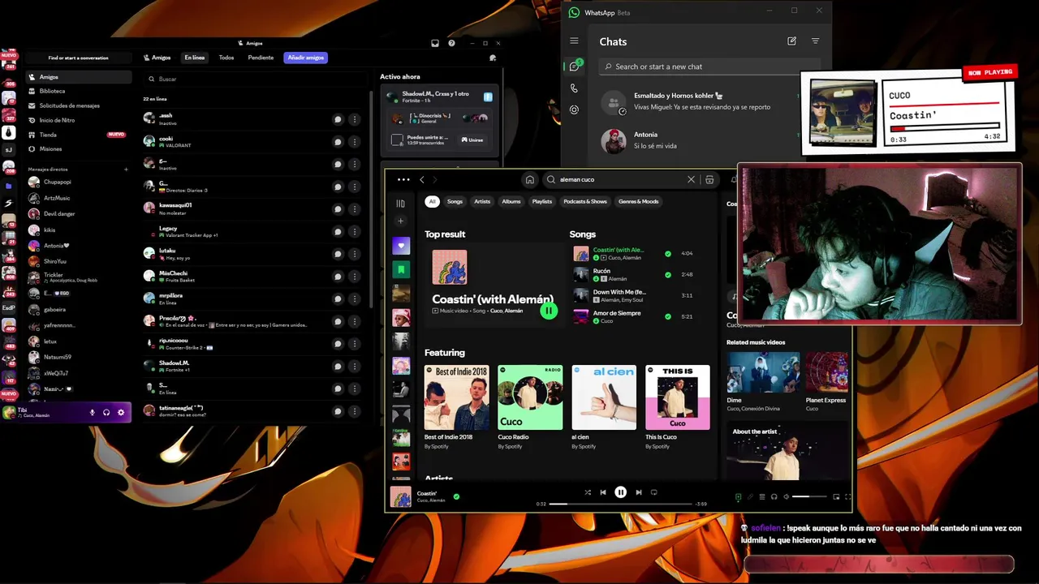Screen dimensions: 1039x584
Task: Open Discord Biblioteca
Action: pyautogui.click(x=78, y=91)
